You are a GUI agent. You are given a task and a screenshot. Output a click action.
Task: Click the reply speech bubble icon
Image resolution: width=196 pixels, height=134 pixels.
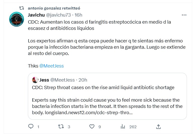pyautogui.click(x=31, y=127)
